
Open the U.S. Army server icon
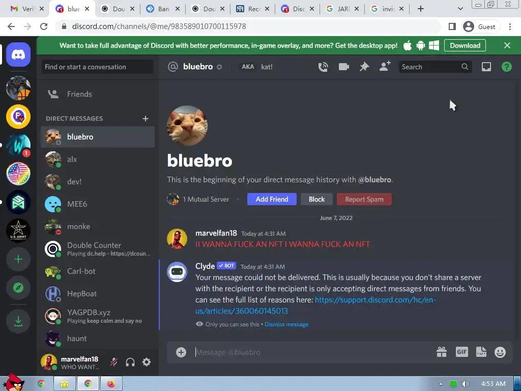coord(18,231)
